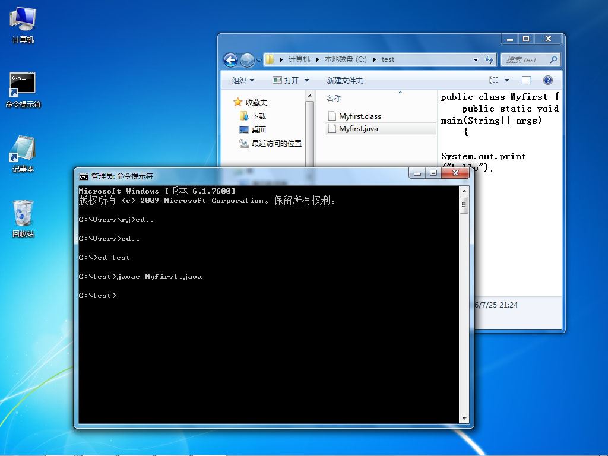The height and width of the screenshot is (456, 608).
Task: Maximize the command prompt window
Action: pyautogui.click(x=433, y=173)
